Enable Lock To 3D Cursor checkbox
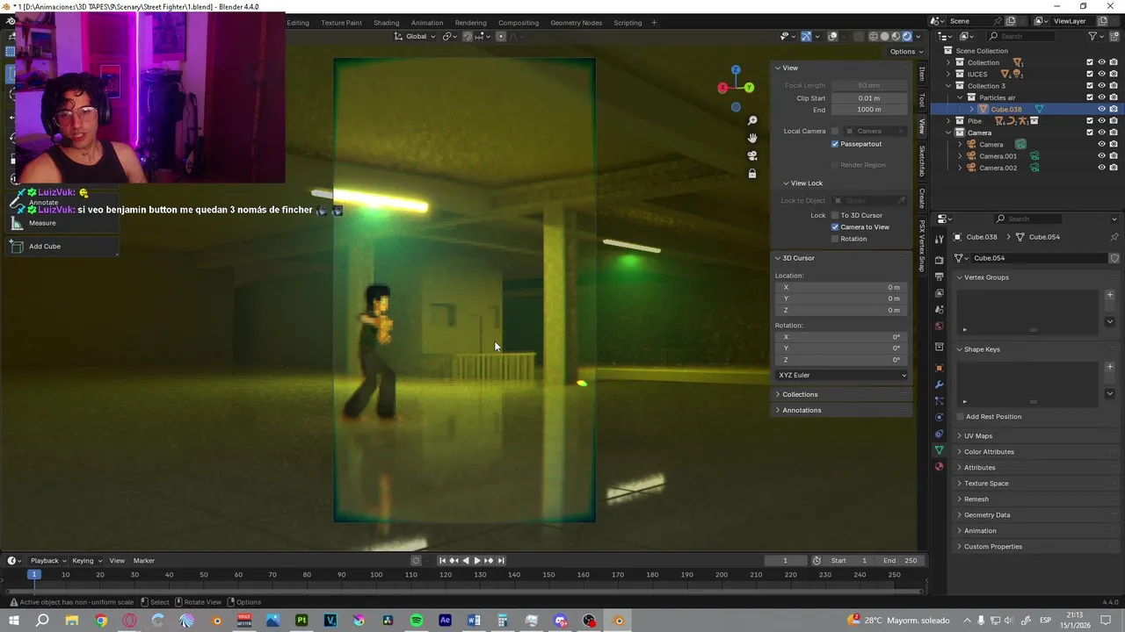Viewport: 1125px width, 632px height. [835, 215]
